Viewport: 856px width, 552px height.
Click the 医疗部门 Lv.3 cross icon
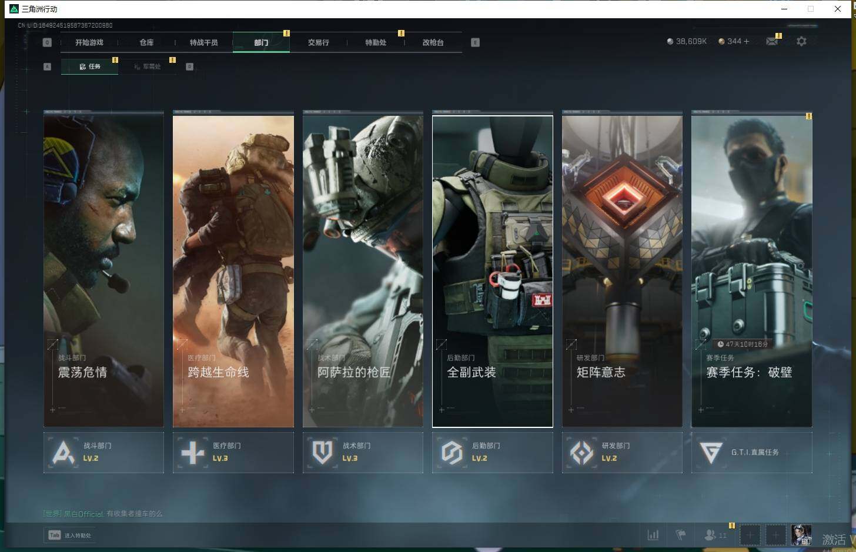(x=193, y=453)
